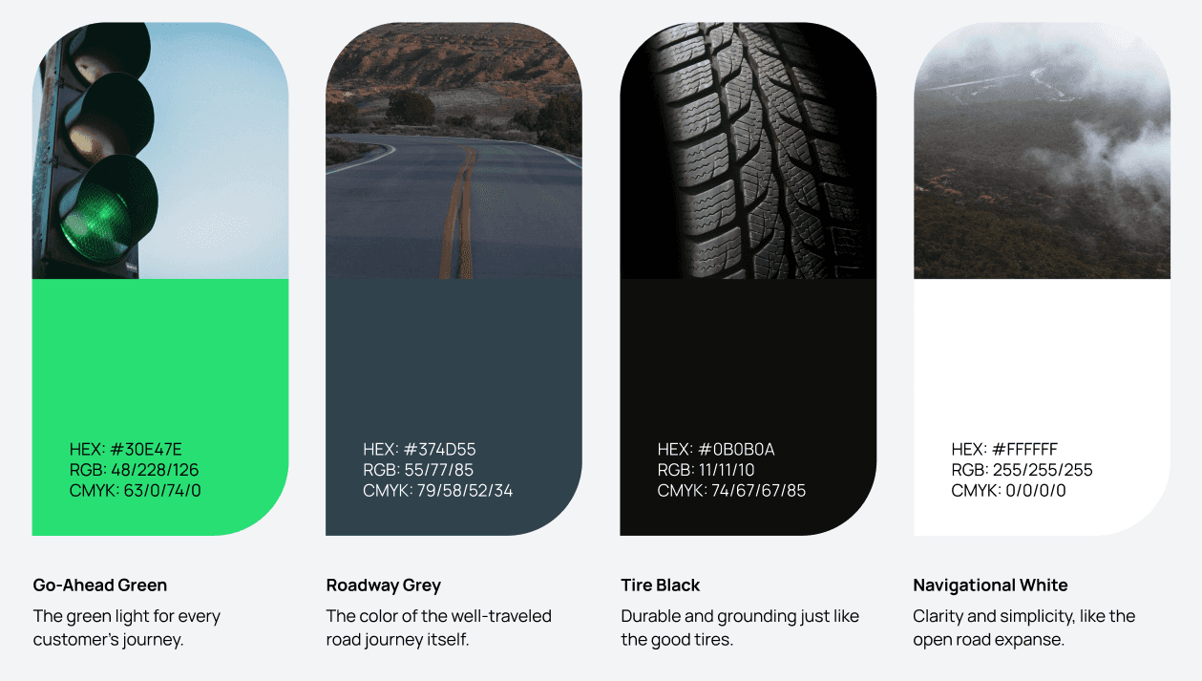The image size is (1202, 681).
Task: Select the Navigational White heading
Action: click(990, 585)
